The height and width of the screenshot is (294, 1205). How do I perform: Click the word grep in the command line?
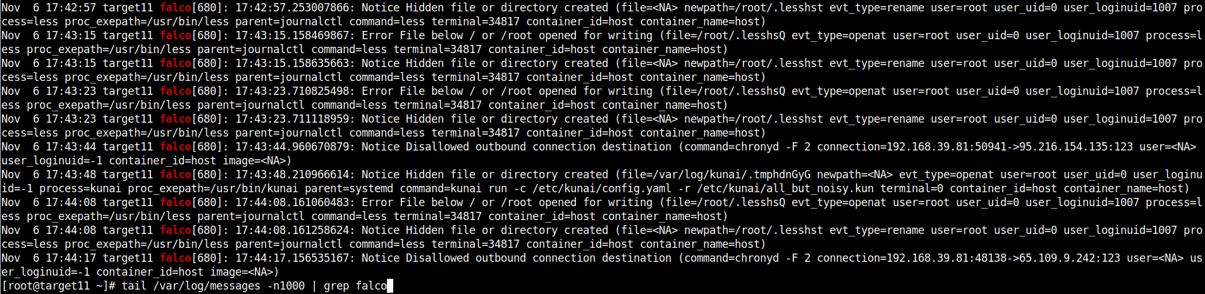(x=336, y=286)
